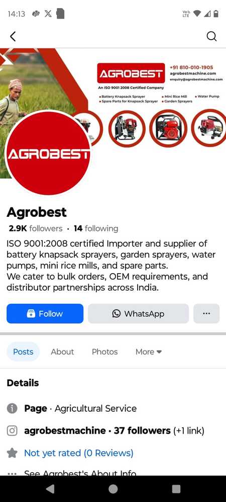This screenshot has width=226, height=502.
Task: Select the Posts tab
Action: pyautogui.click(x=23, y=351)
